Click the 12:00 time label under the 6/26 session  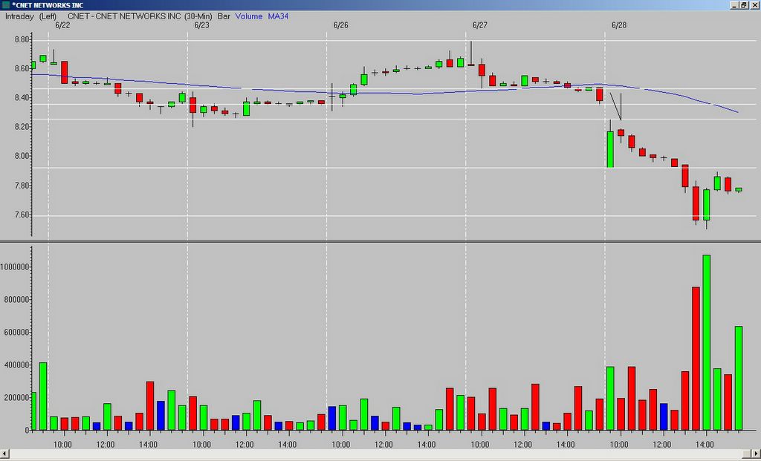pos(383,445)
